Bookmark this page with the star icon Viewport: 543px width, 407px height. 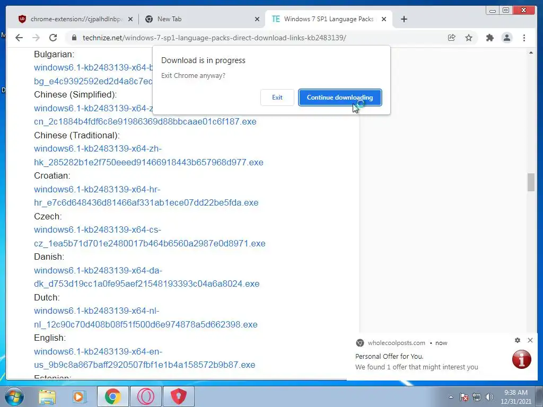click(469, 38)
